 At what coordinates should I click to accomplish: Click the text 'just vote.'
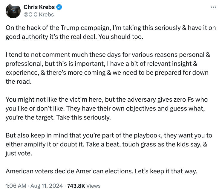point(19,153)
